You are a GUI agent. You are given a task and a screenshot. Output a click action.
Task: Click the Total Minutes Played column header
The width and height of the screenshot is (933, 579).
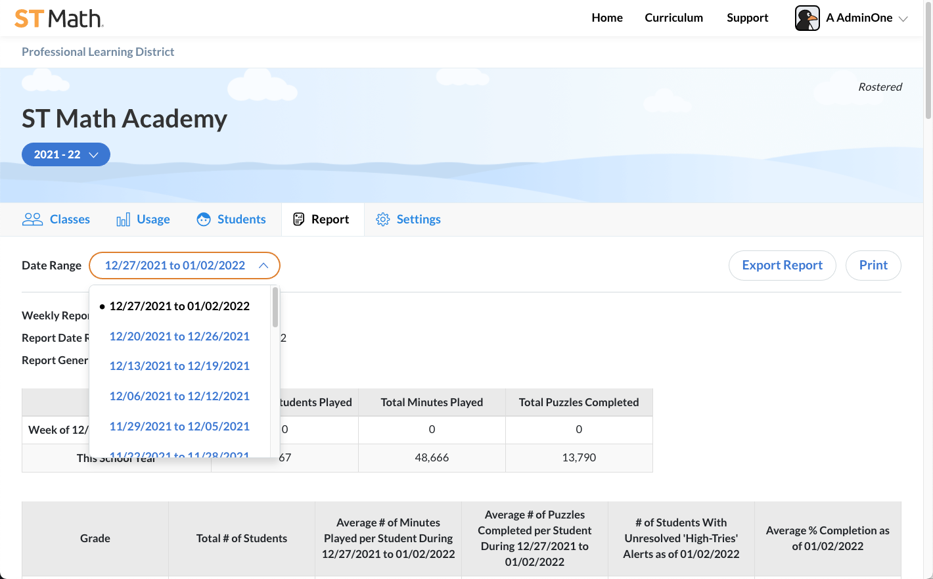(432, 402)
